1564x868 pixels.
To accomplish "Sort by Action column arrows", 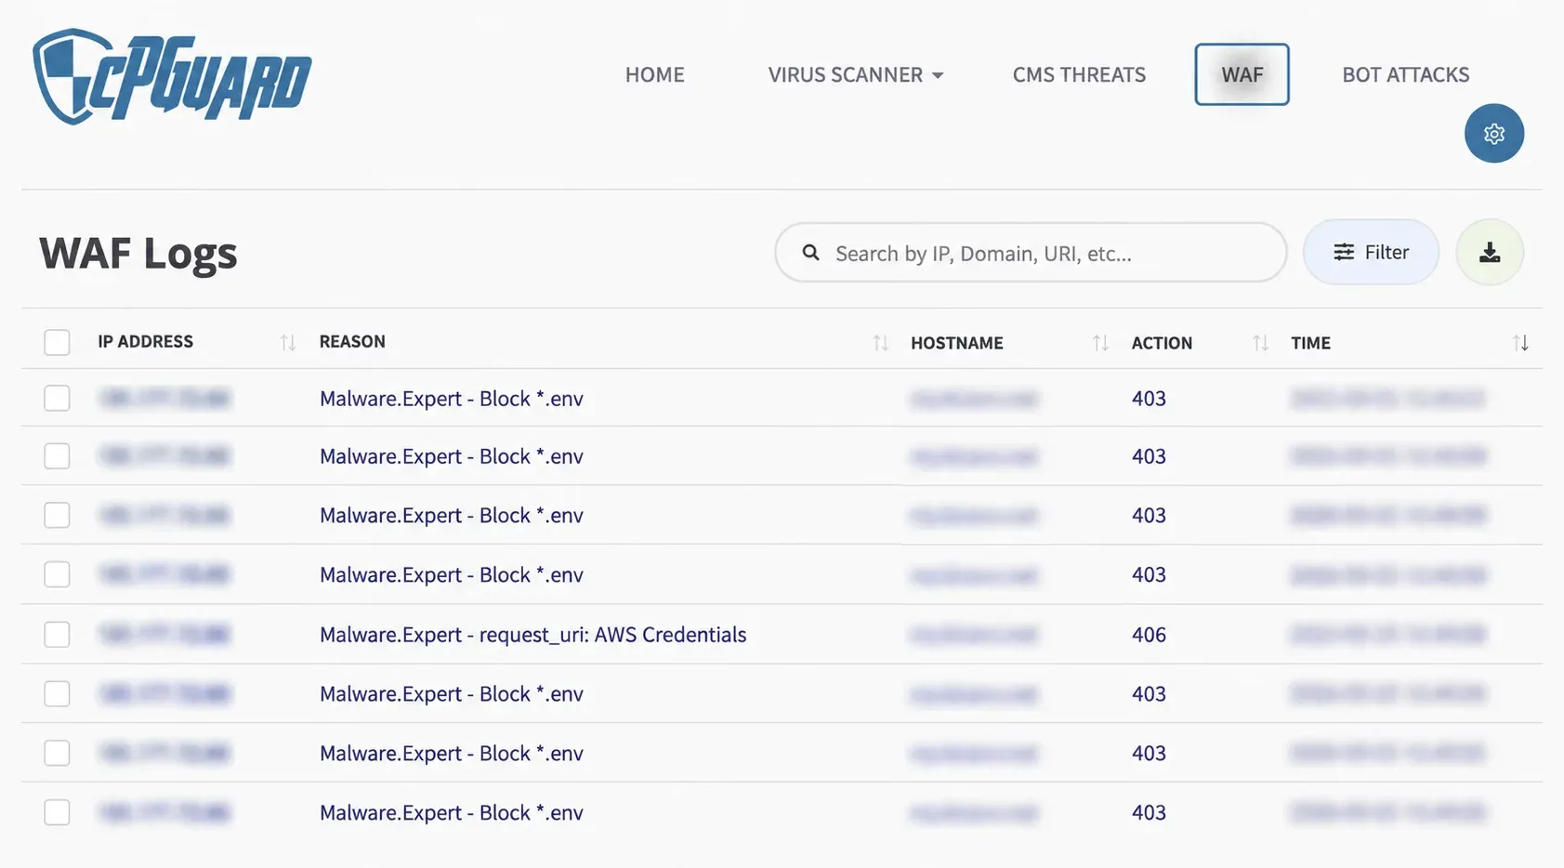I will [x=1260, y=343].
